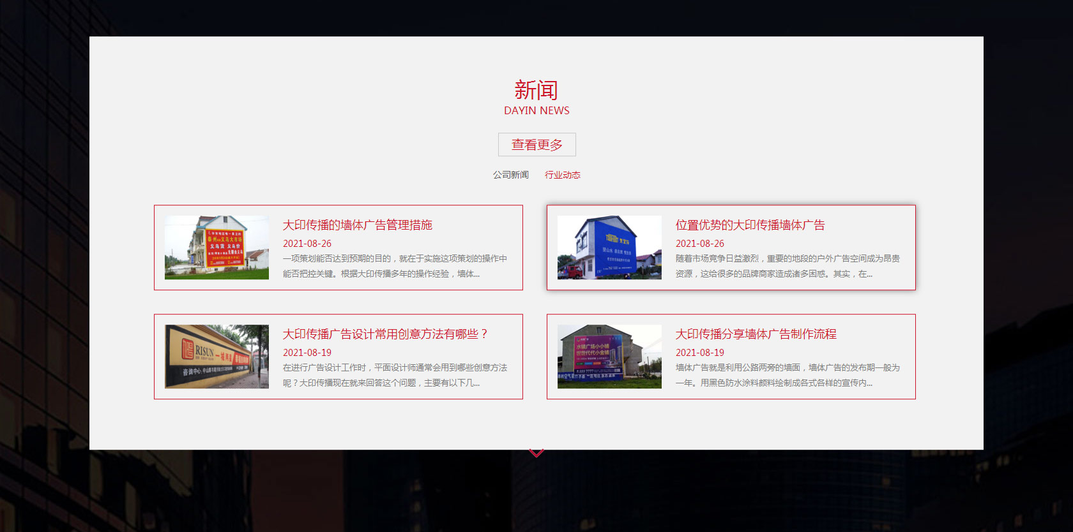The image size is (1073, 532).
Task: Click thumbnail of RISUN wall advertisement
Action: [x=217, y=357]
